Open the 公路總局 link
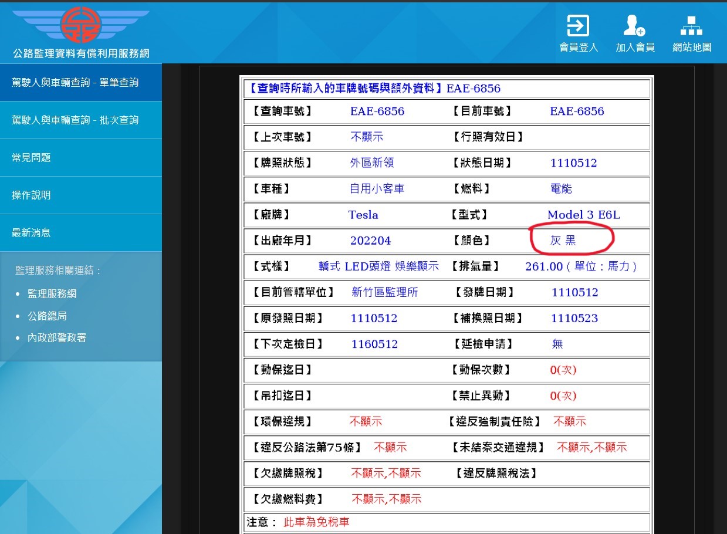 coord(47,316)
